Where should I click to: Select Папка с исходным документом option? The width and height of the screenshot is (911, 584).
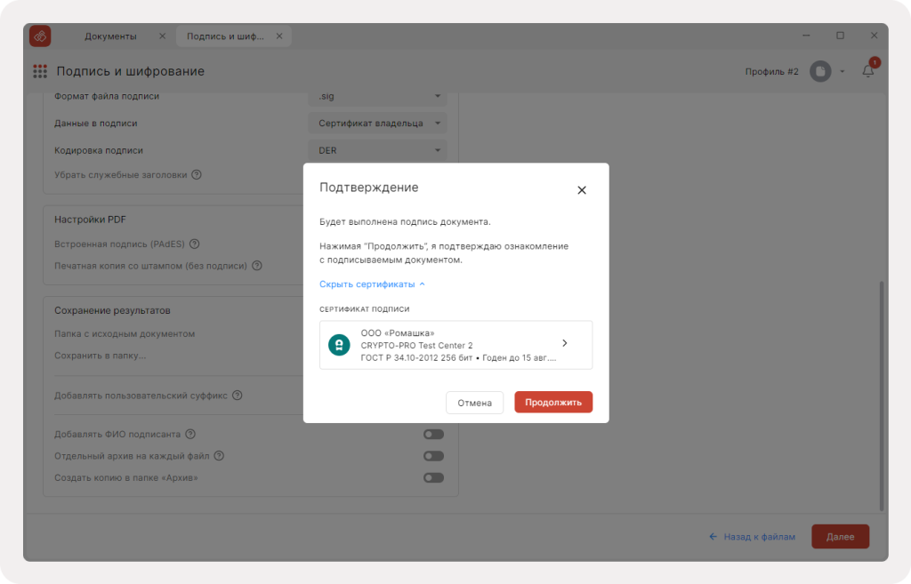125,334
